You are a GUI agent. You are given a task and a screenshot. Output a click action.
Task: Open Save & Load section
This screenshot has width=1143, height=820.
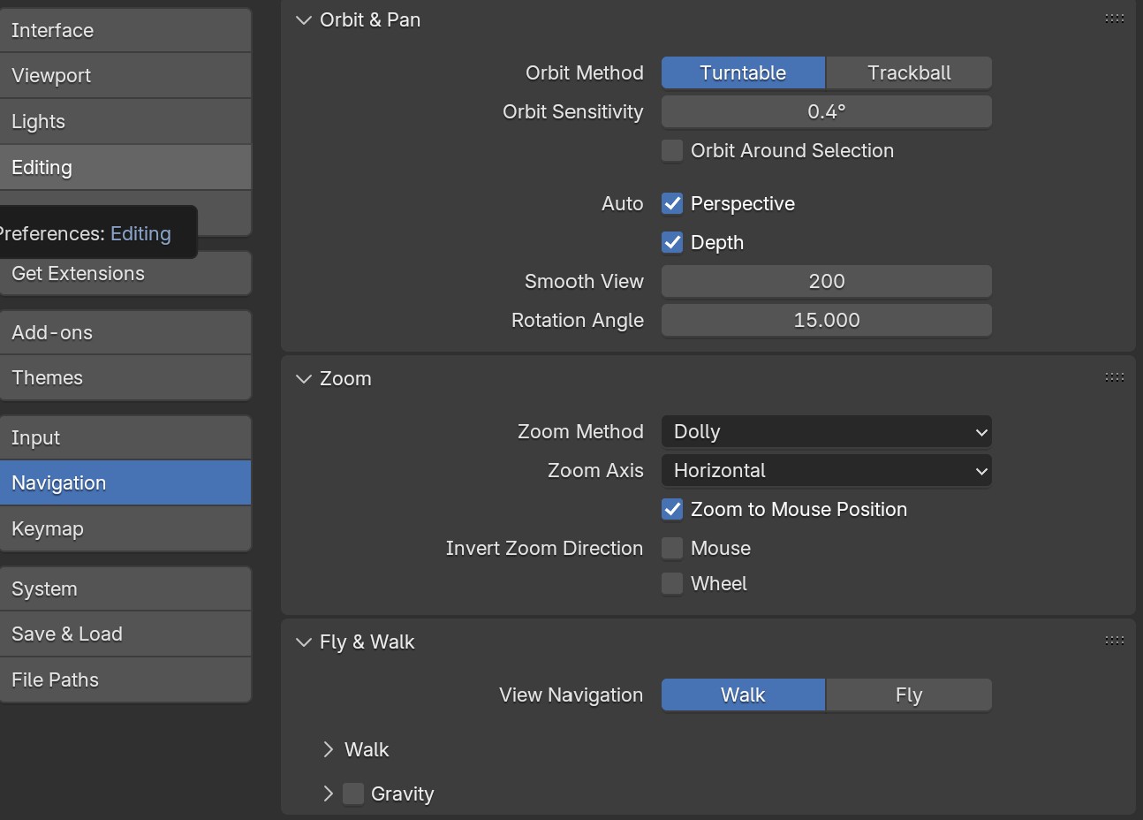[125, 634]
